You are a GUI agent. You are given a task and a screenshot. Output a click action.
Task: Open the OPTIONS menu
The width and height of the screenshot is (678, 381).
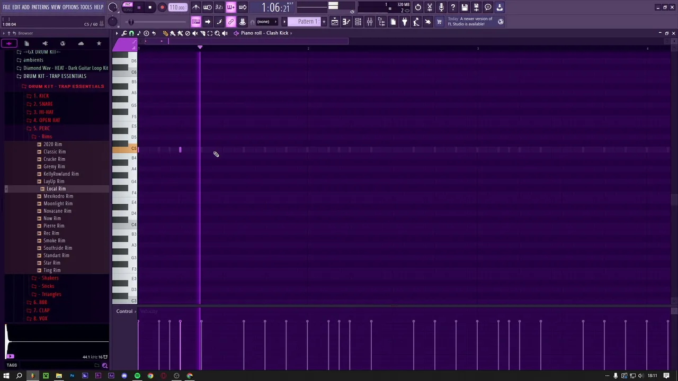click(70, 7)
